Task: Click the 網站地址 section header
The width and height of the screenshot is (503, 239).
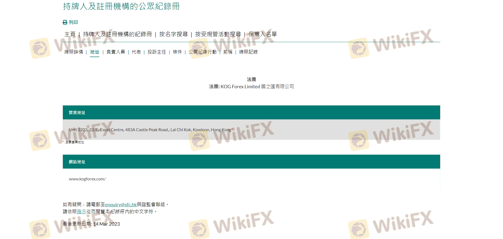Action: pos(251,162)
